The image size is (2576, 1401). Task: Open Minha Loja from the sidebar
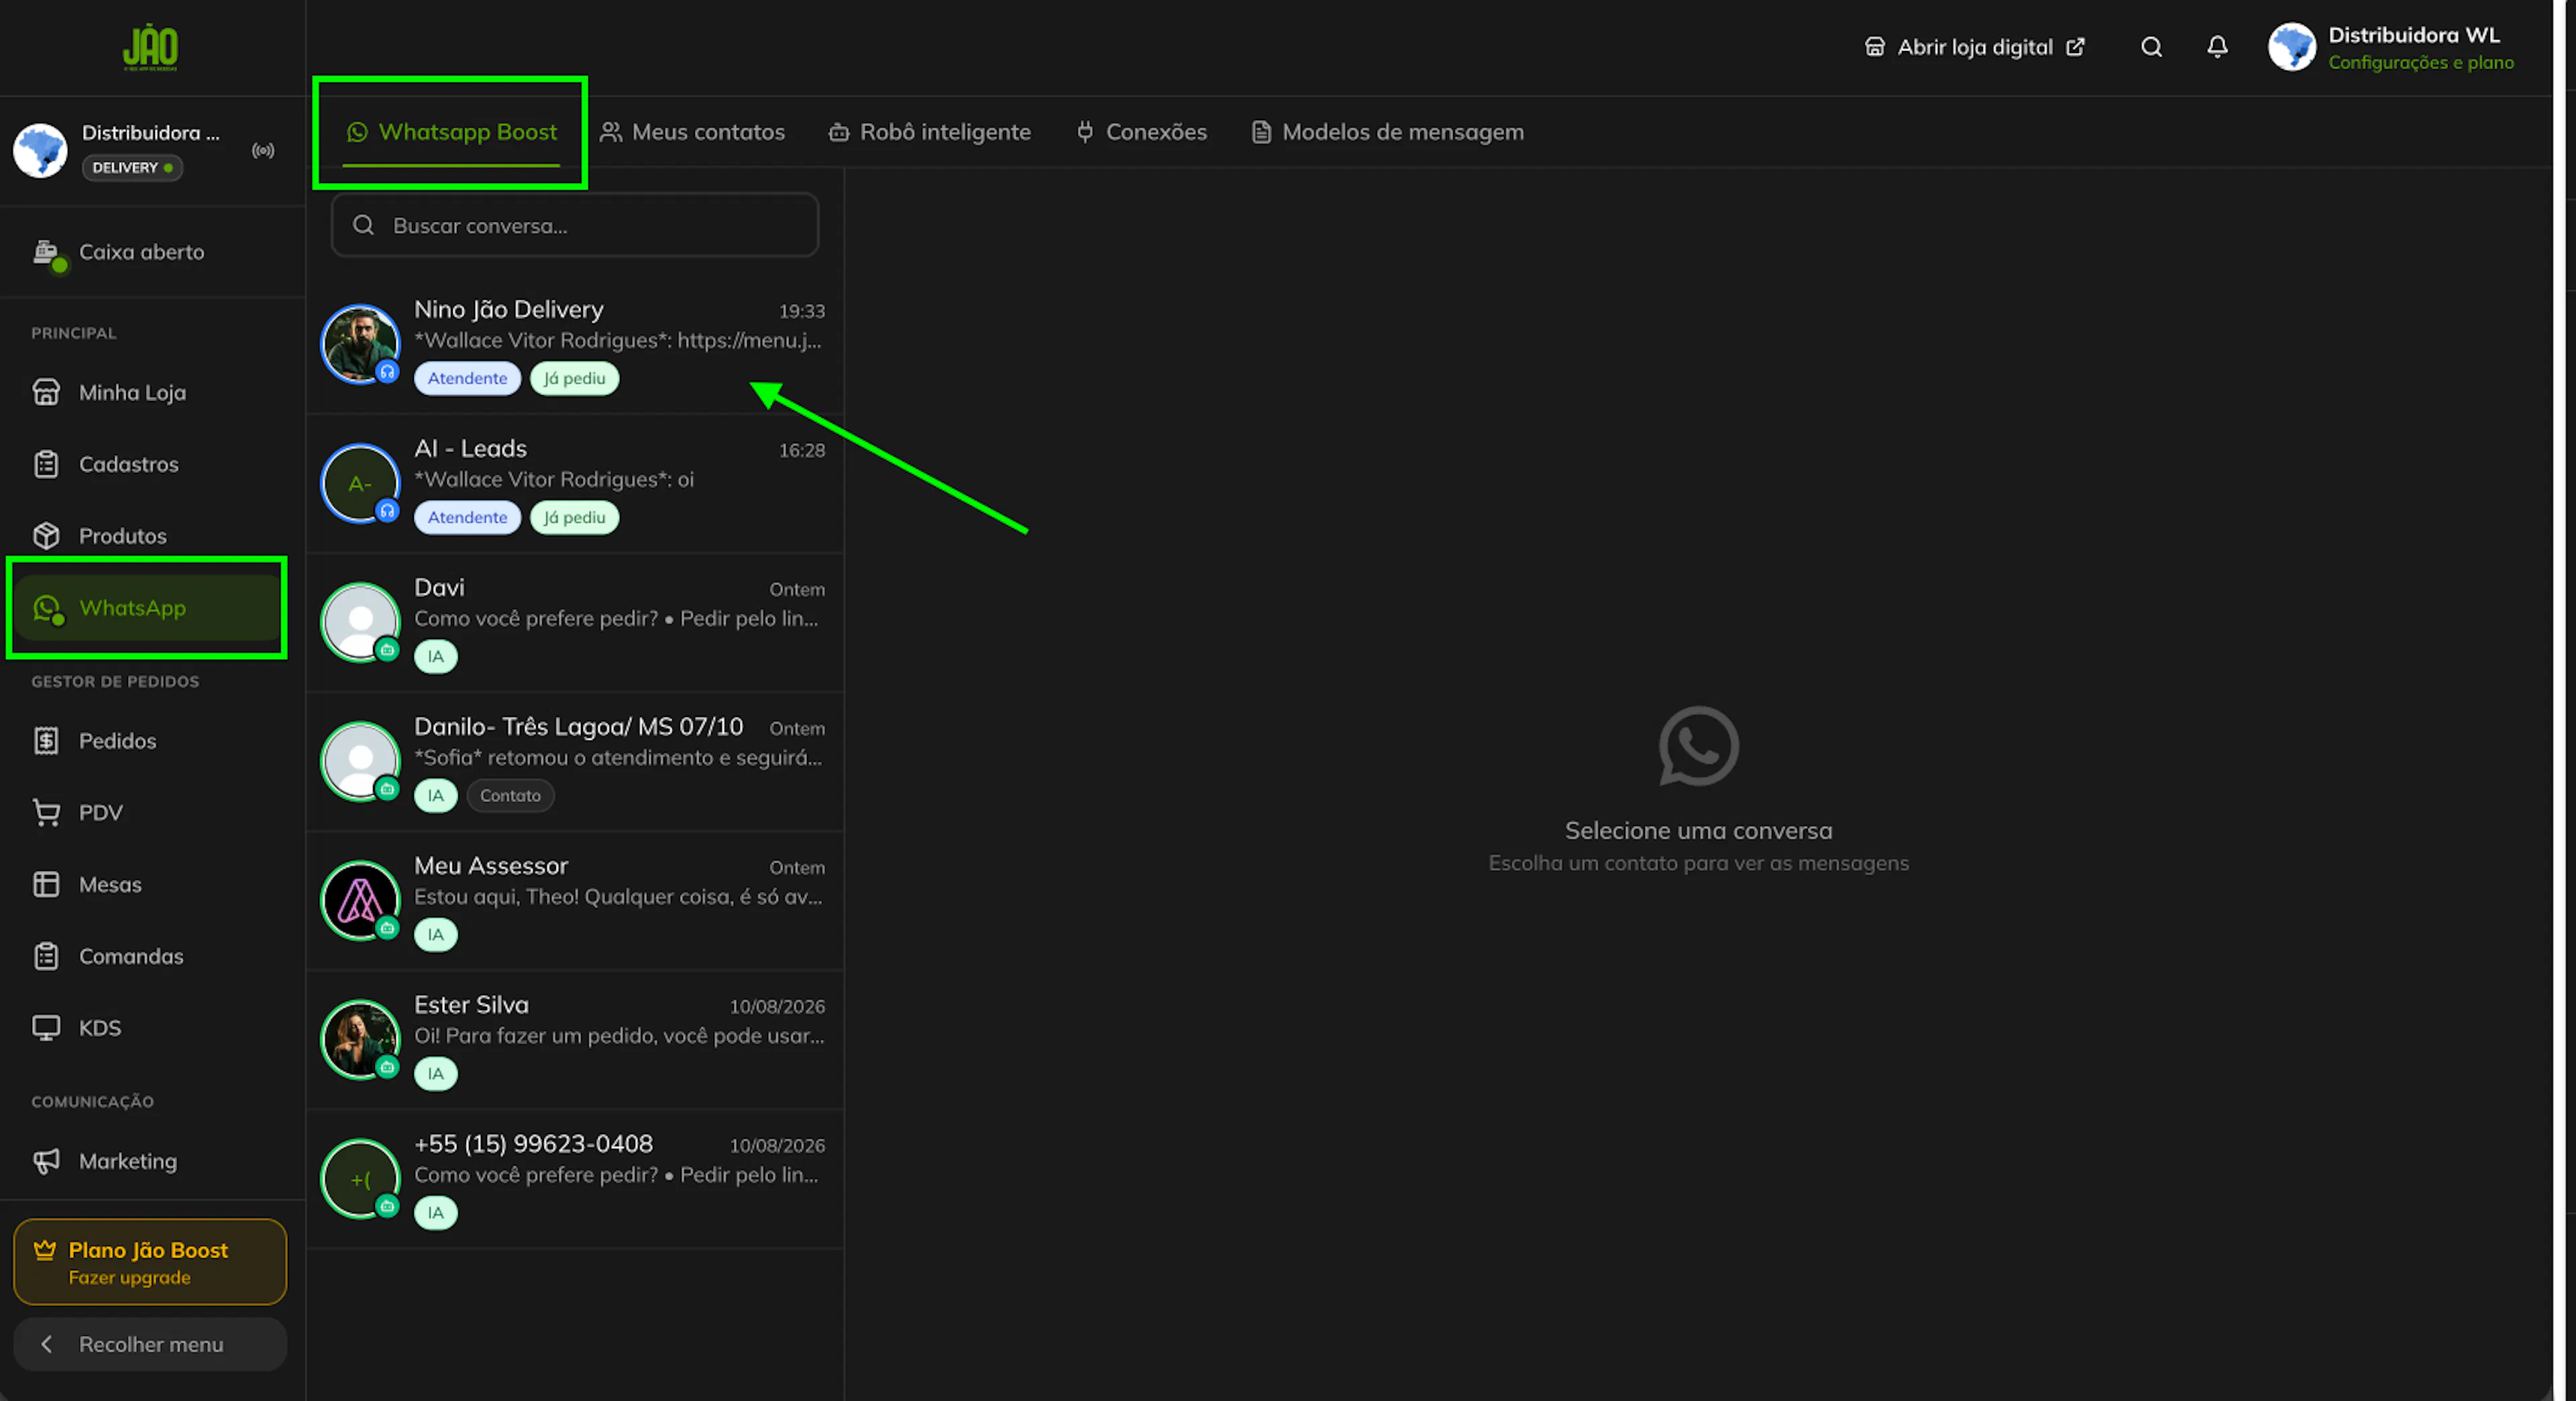[x=150, y=392]
